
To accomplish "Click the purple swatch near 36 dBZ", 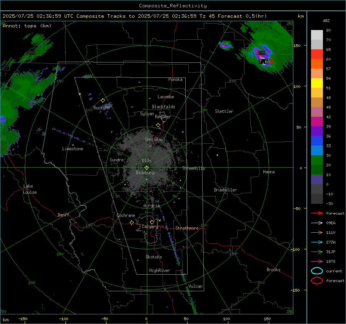I will tap(317, 131).
